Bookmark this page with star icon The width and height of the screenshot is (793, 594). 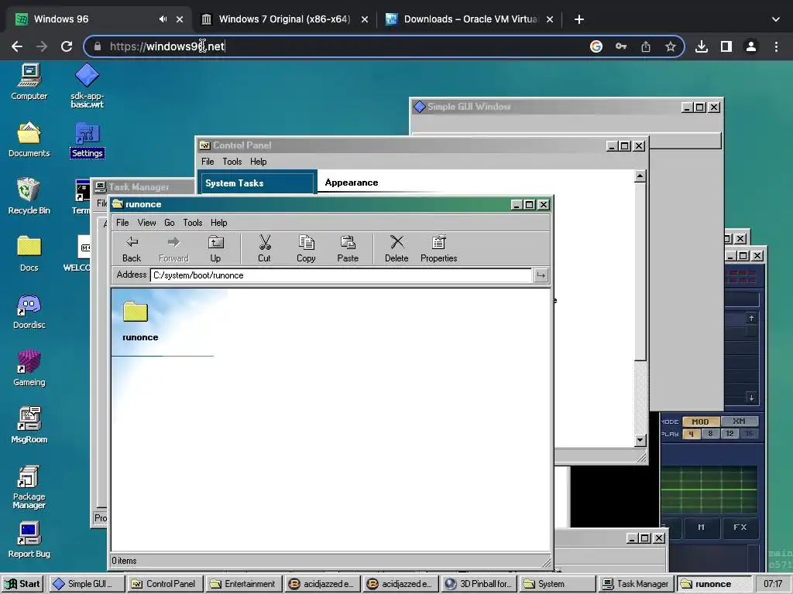pyautogui.click(x=671, y=46)
